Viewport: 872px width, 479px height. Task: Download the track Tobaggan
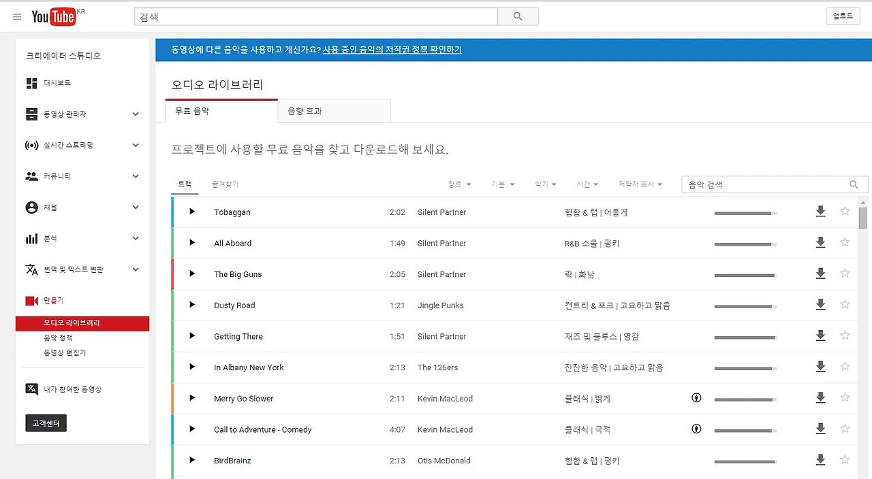(x=820, y=212)
